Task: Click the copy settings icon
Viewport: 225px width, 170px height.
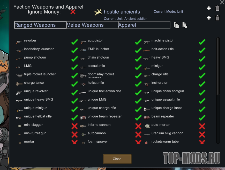Action: pyautogui.click(x=176, y=25)
